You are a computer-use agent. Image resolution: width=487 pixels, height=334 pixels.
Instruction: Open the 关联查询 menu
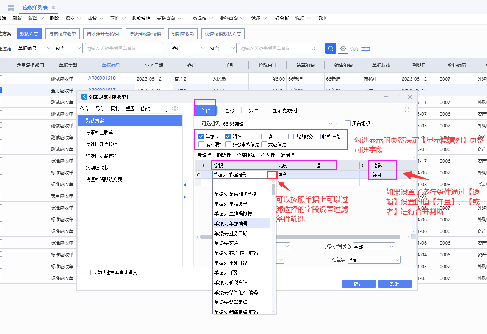pos(169,19)
